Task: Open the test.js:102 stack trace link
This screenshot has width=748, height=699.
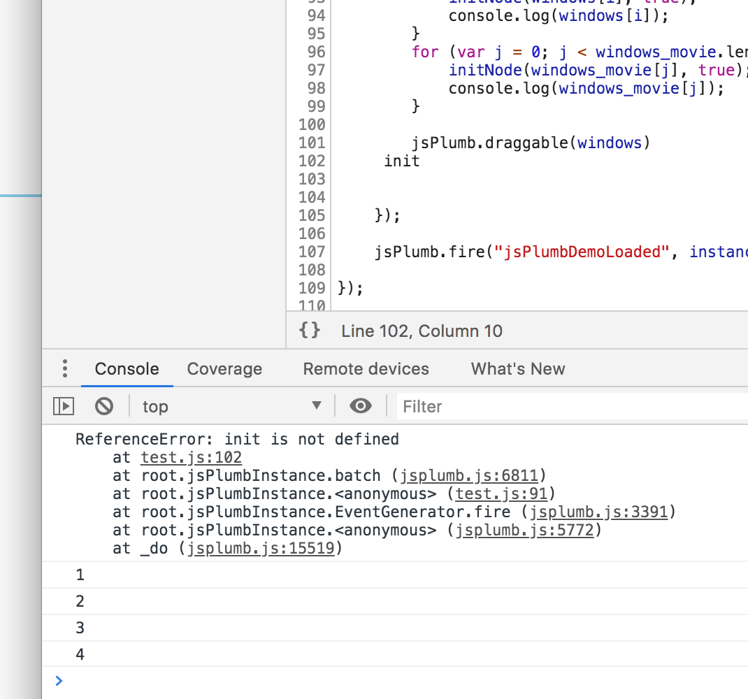Action: pyautogui.click(x=191, y=457)
